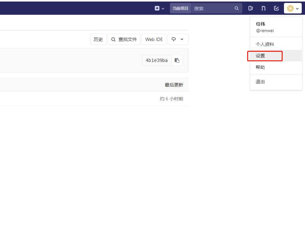
Task: Copy commit SHA with clipboard icon
Action: (x=177, y=60)
